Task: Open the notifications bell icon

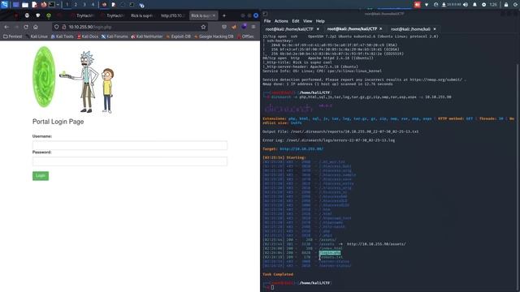Action: coord(474,5)
